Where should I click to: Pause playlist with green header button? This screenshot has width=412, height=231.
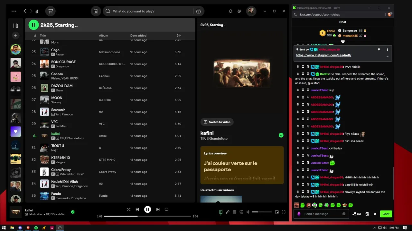coord(33,25)
